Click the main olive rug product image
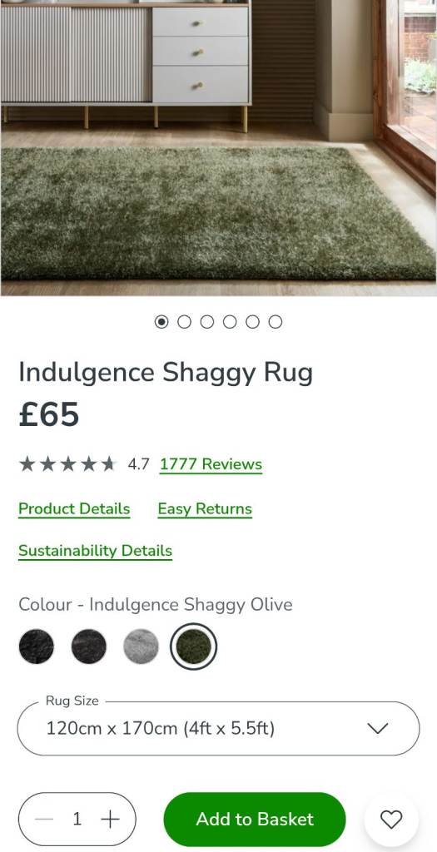Screen dimensions: 437x852 pyautogui.click(x=218, y=148)
